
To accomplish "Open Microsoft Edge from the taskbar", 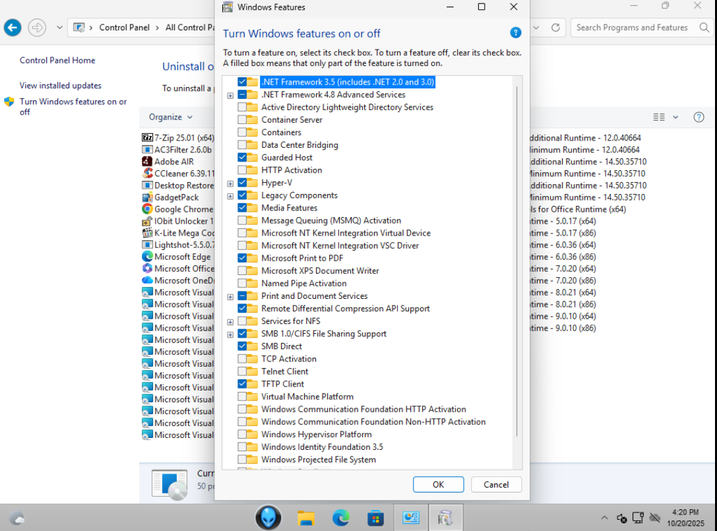I will 340,518.
